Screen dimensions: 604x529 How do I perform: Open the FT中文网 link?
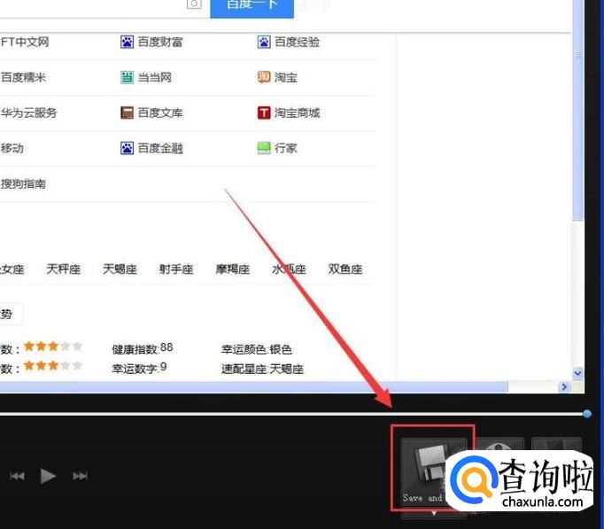(x=25, y=42)
